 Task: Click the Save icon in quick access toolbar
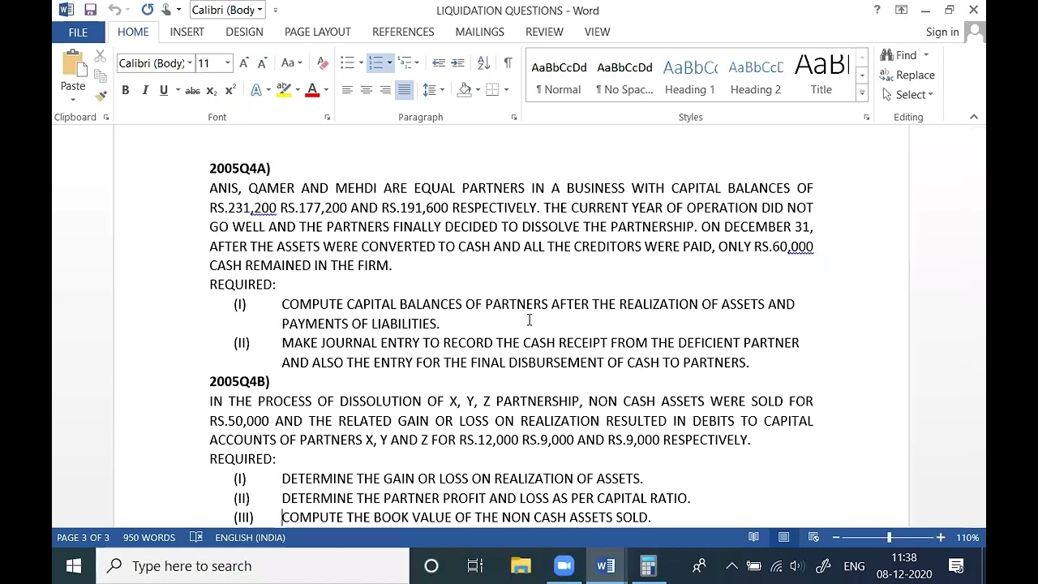[x=91, y=10]
